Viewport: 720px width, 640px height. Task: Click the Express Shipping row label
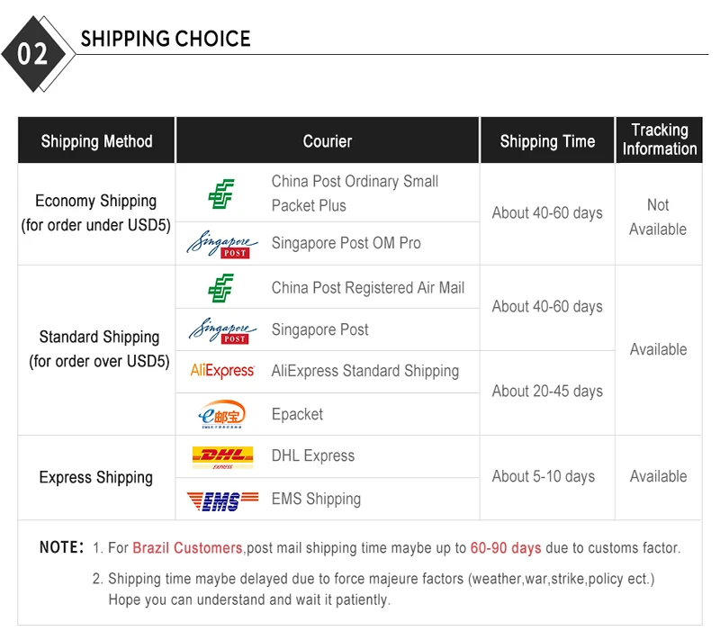tap(96, 477)
